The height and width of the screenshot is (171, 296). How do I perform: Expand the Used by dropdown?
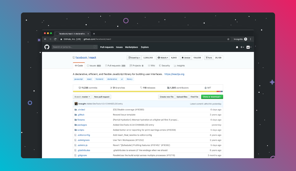(134, 58)
